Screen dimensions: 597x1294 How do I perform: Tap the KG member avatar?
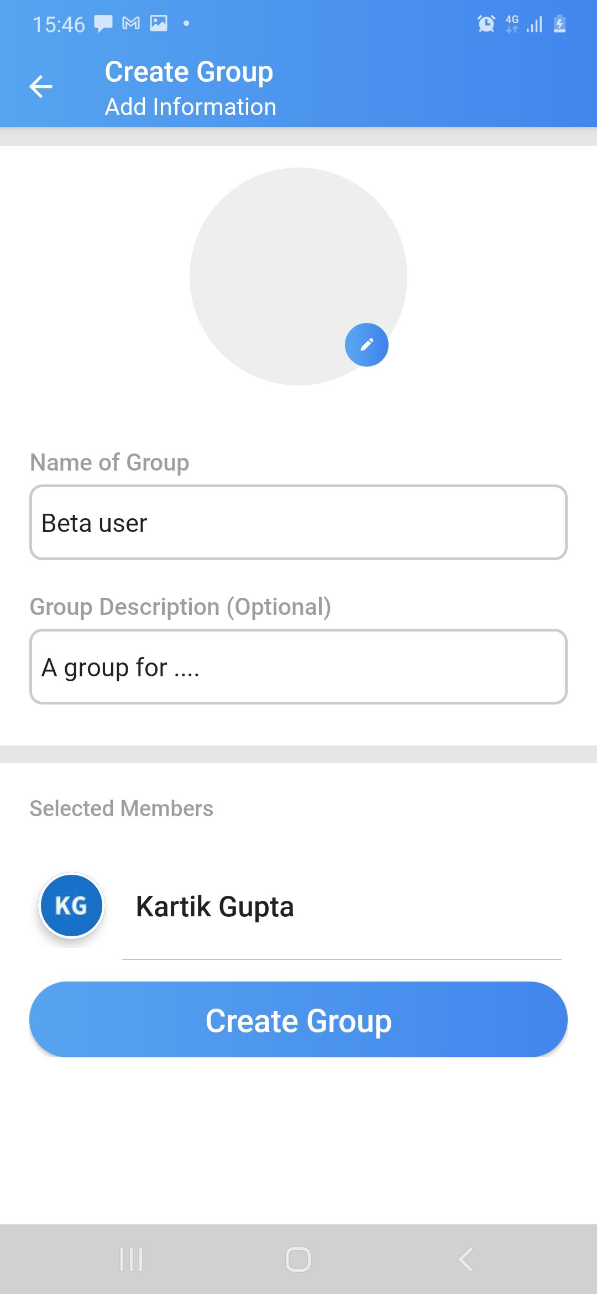click(x=71, y=905)
